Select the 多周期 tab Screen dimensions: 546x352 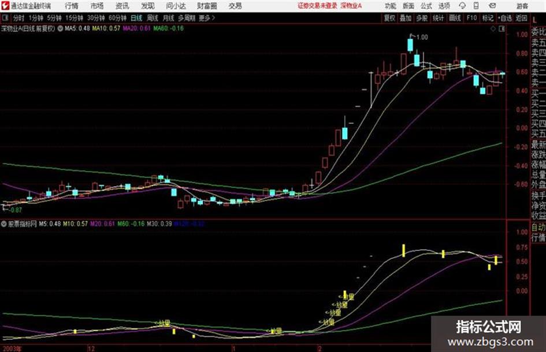[187, 18]
